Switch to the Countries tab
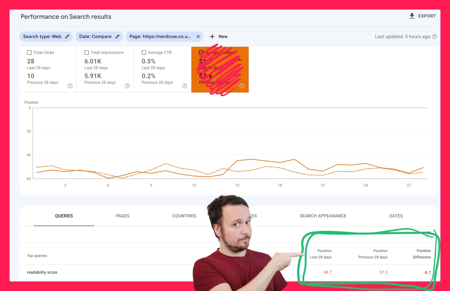This screenshot has width=450, height=291. (x=184, y=216)
